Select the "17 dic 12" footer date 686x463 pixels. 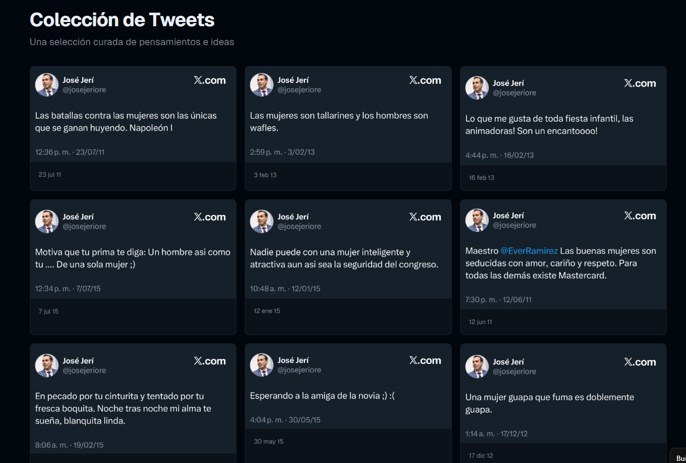click(x=481, y=456)
